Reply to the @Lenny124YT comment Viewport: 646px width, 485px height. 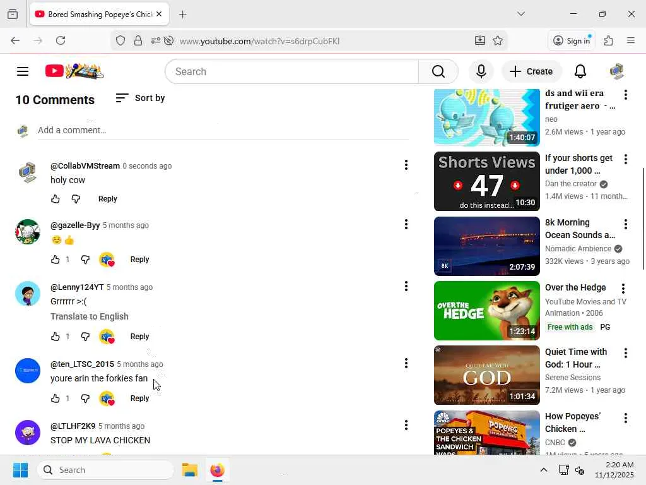139,337
